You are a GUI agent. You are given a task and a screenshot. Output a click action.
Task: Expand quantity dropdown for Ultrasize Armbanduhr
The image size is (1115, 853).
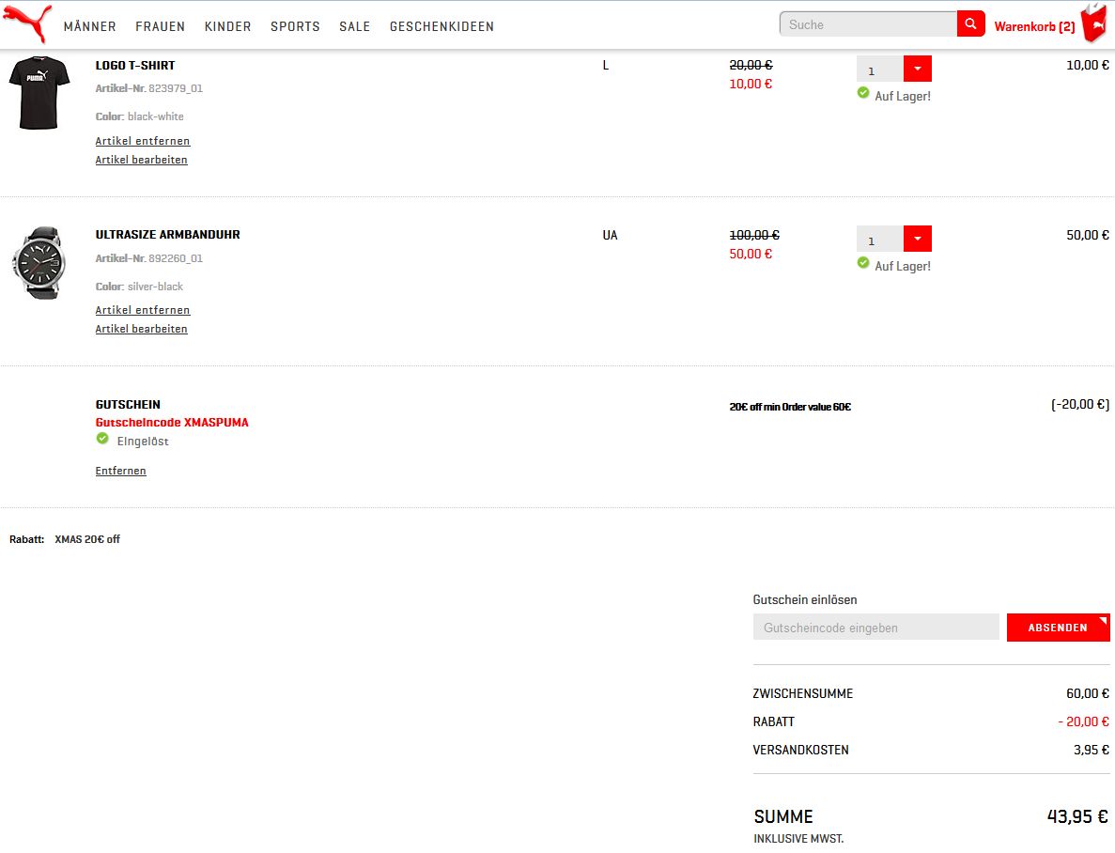click(918, 239)
